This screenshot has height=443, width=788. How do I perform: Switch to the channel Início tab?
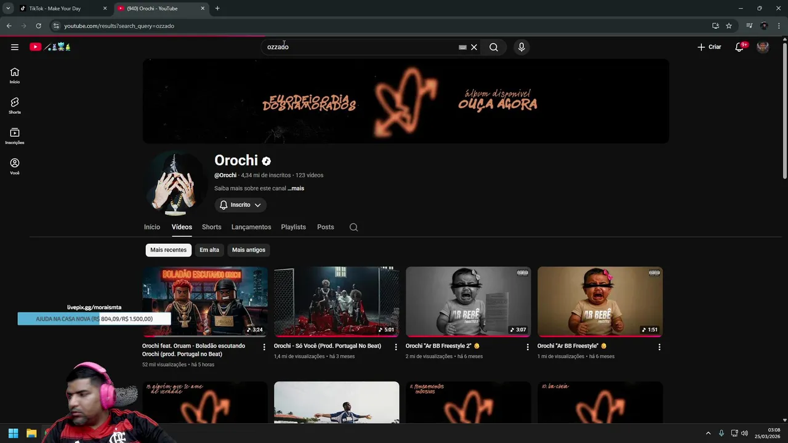[152, 227]
